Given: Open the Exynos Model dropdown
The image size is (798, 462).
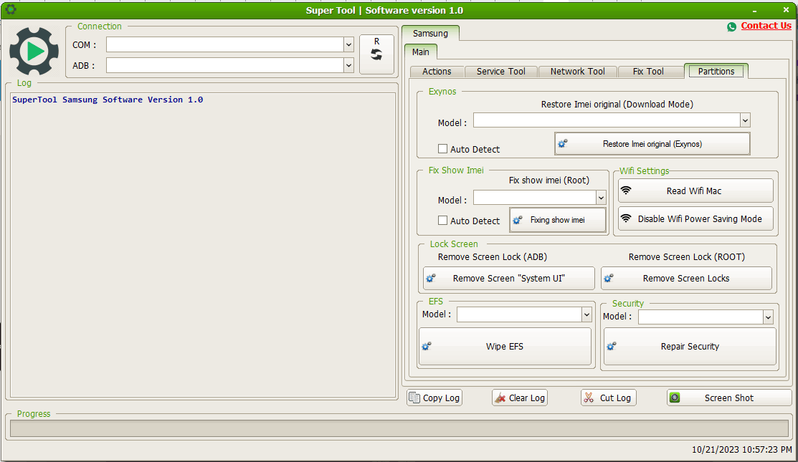Looking at the screenshot, I should [x=744, y=120].
